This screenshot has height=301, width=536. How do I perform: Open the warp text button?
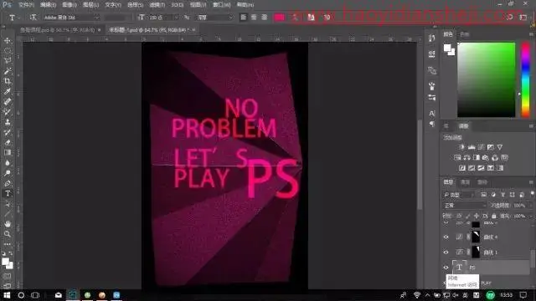[x=295, y=17]
